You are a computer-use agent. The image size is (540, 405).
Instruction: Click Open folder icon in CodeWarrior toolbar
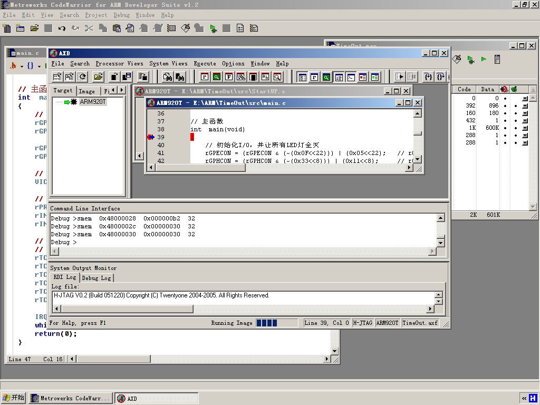[x=34, y=28]
